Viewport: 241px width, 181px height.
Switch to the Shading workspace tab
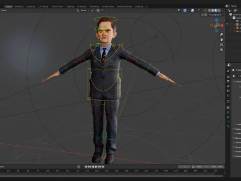[x=70, y=7]
